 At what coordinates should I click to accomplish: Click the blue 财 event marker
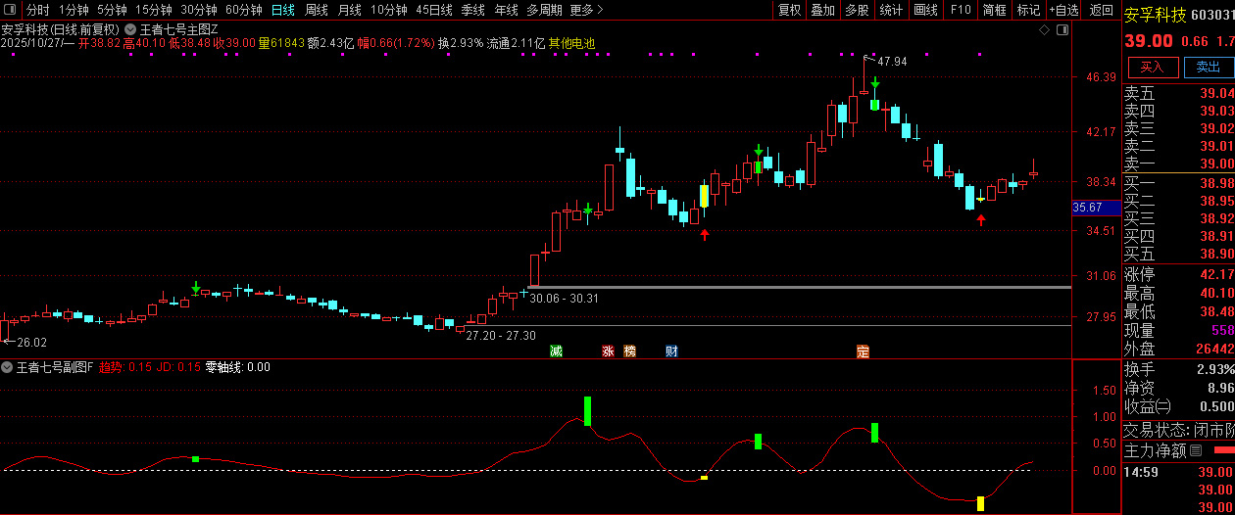click(x=671, y=351)
